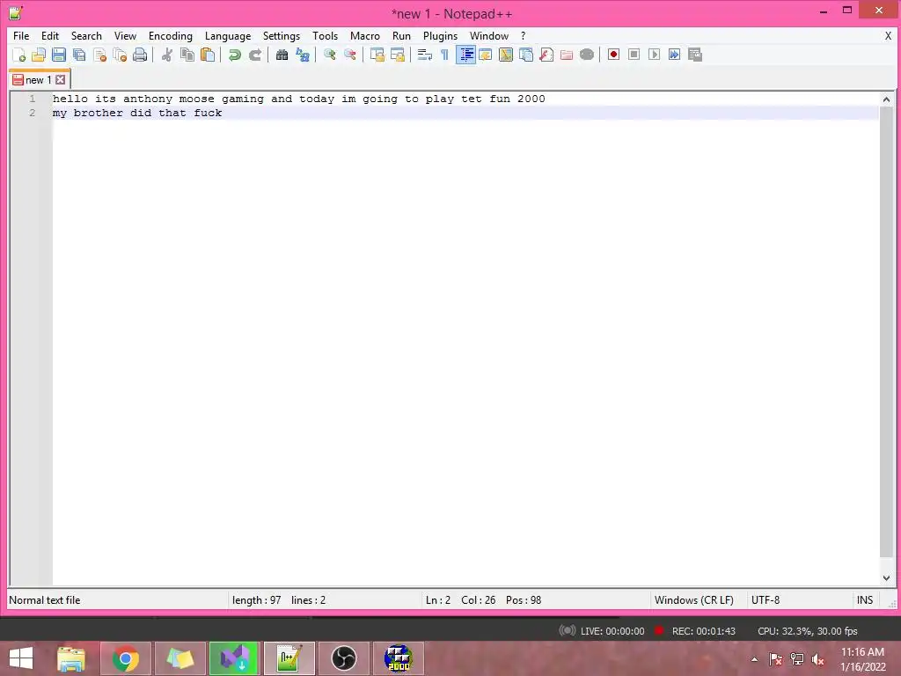This screenshot has width=901, height=676.
Task: Open the Tools menu
Action: pos(326,35)
